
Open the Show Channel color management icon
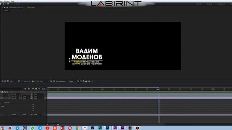[x=38, y=81]
